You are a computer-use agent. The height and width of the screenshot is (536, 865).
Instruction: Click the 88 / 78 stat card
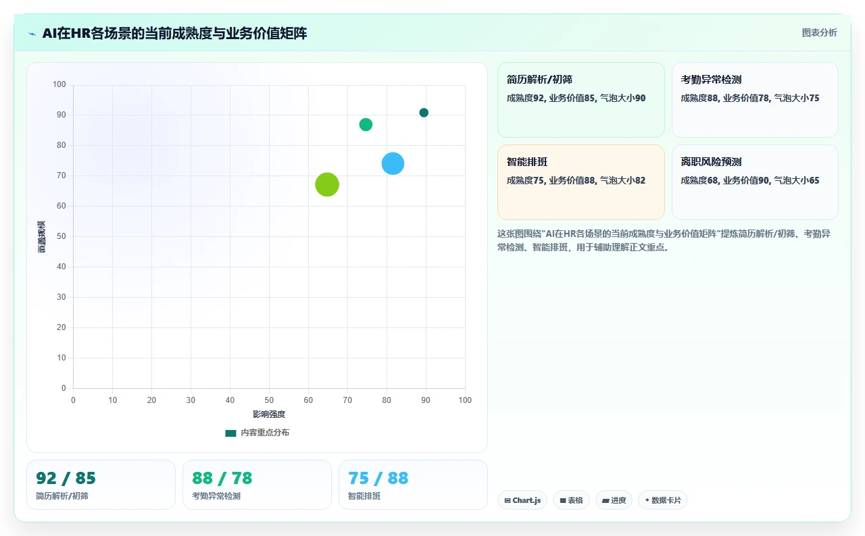(257, 485)
